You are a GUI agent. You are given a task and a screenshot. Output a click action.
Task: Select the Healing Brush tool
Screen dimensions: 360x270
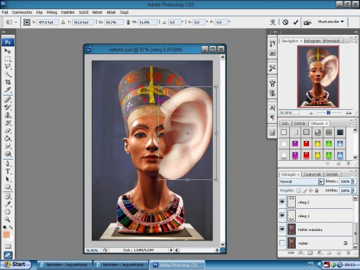[8, 100]
